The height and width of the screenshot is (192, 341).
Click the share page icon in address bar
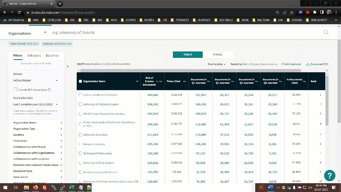(x=285, y=12)
